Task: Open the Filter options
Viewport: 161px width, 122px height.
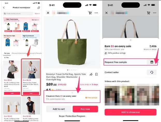Action: (6, 58)
